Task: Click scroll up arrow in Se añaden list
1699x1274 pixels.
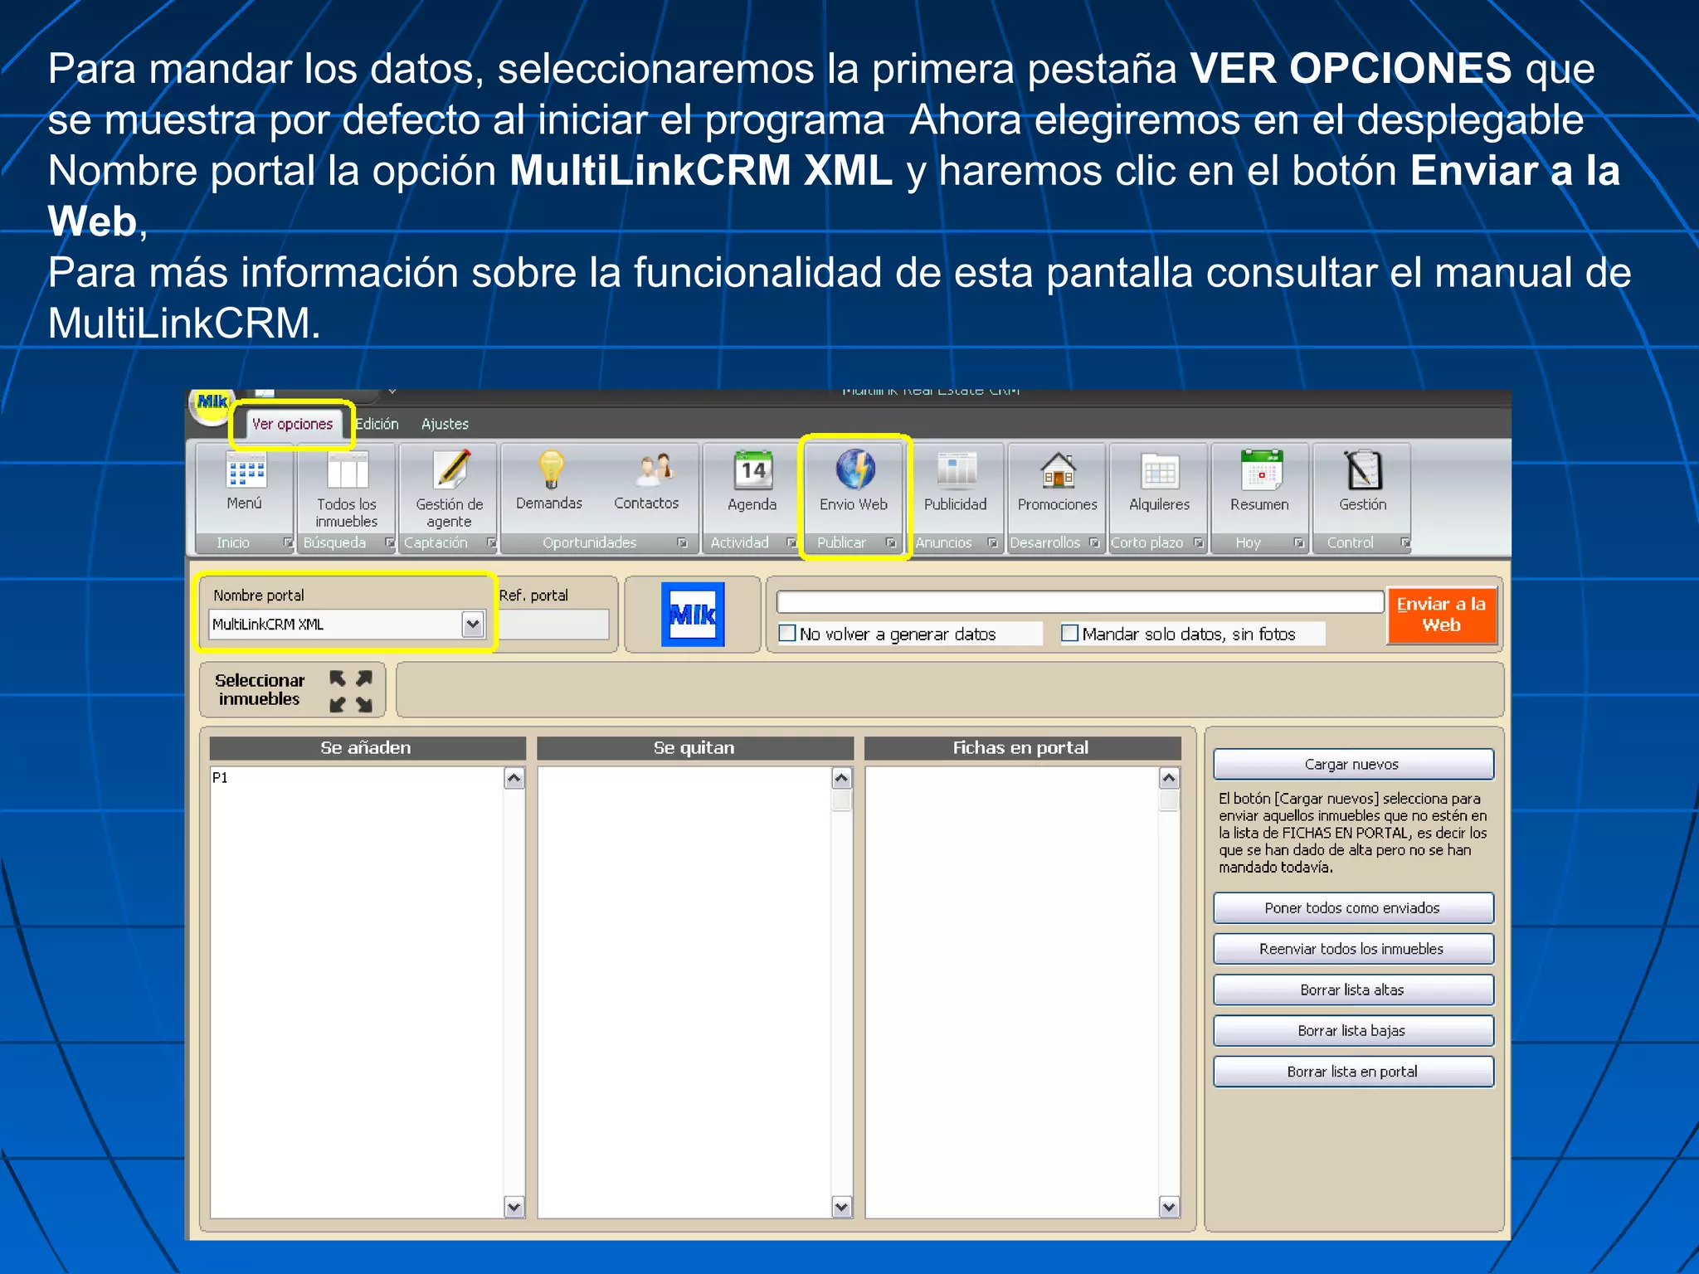Action: (514, 778)
